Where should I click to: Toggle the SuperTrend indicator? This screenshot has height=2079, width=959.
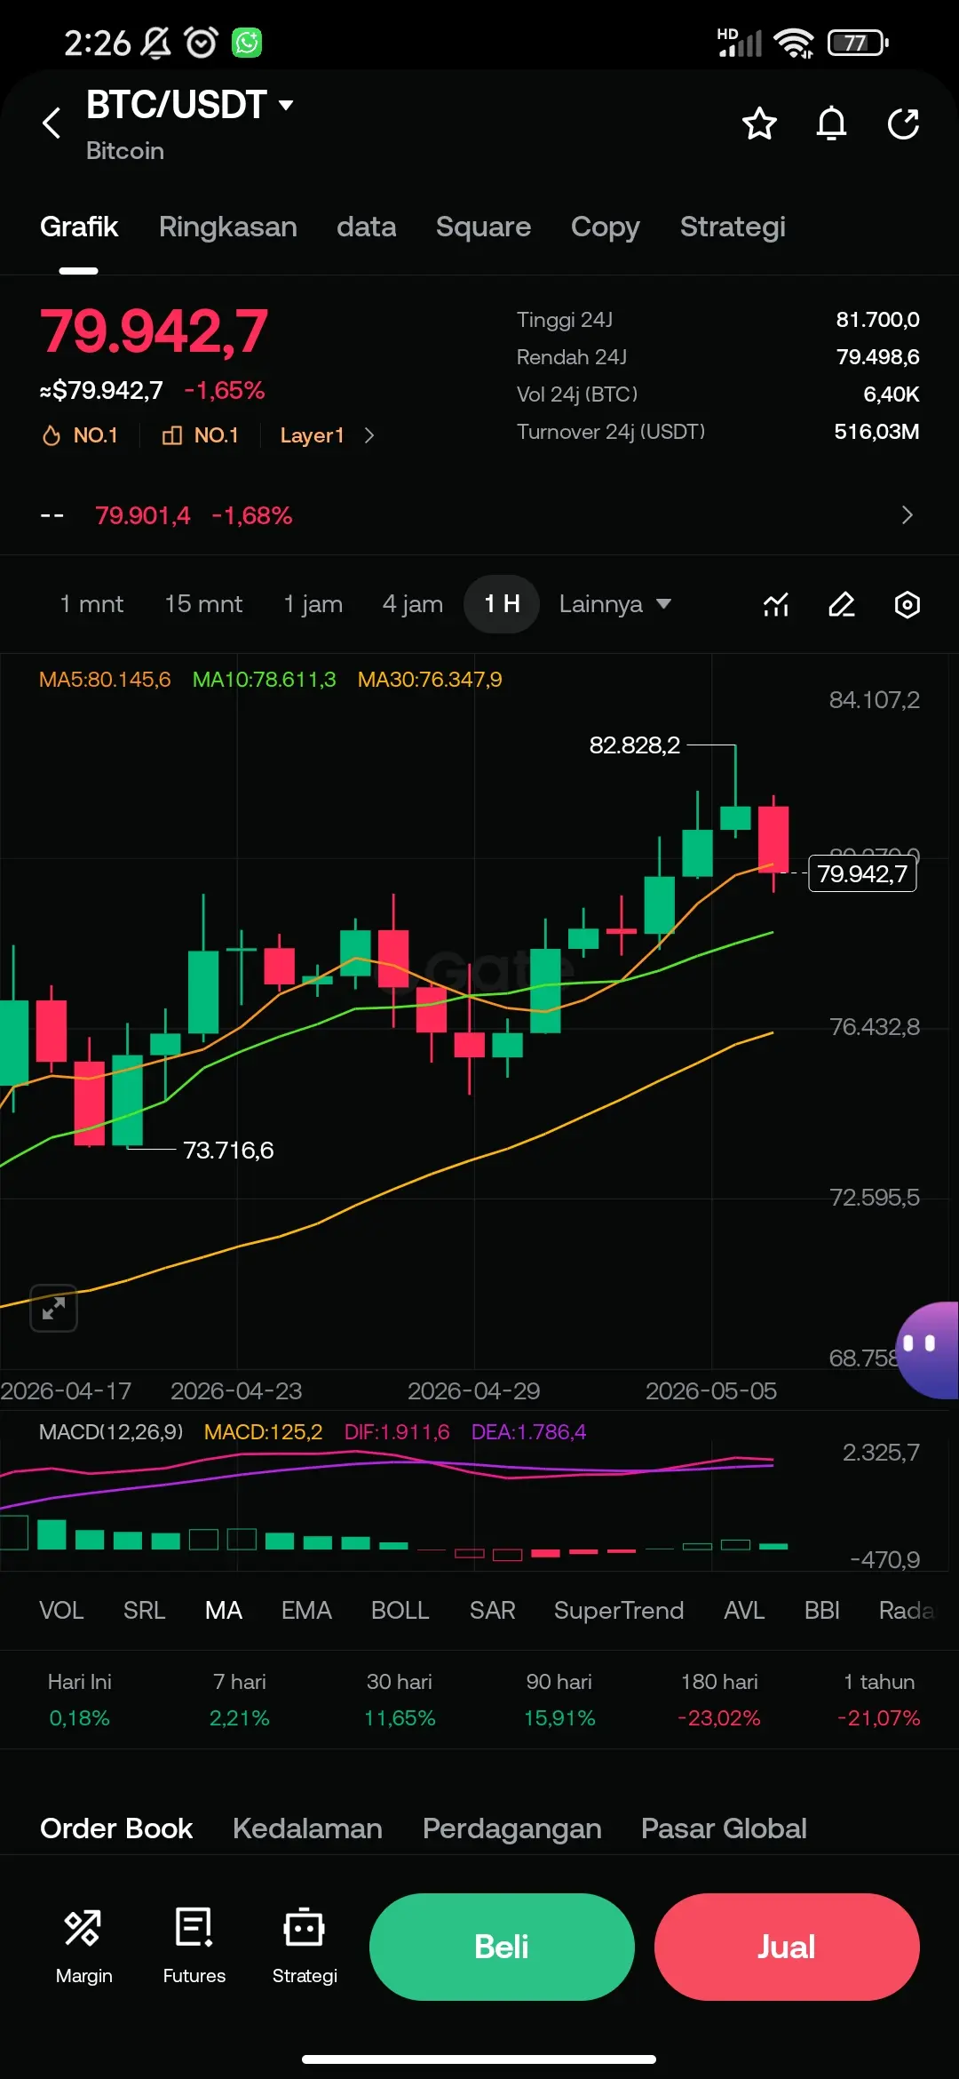(x=619, y=1611)
